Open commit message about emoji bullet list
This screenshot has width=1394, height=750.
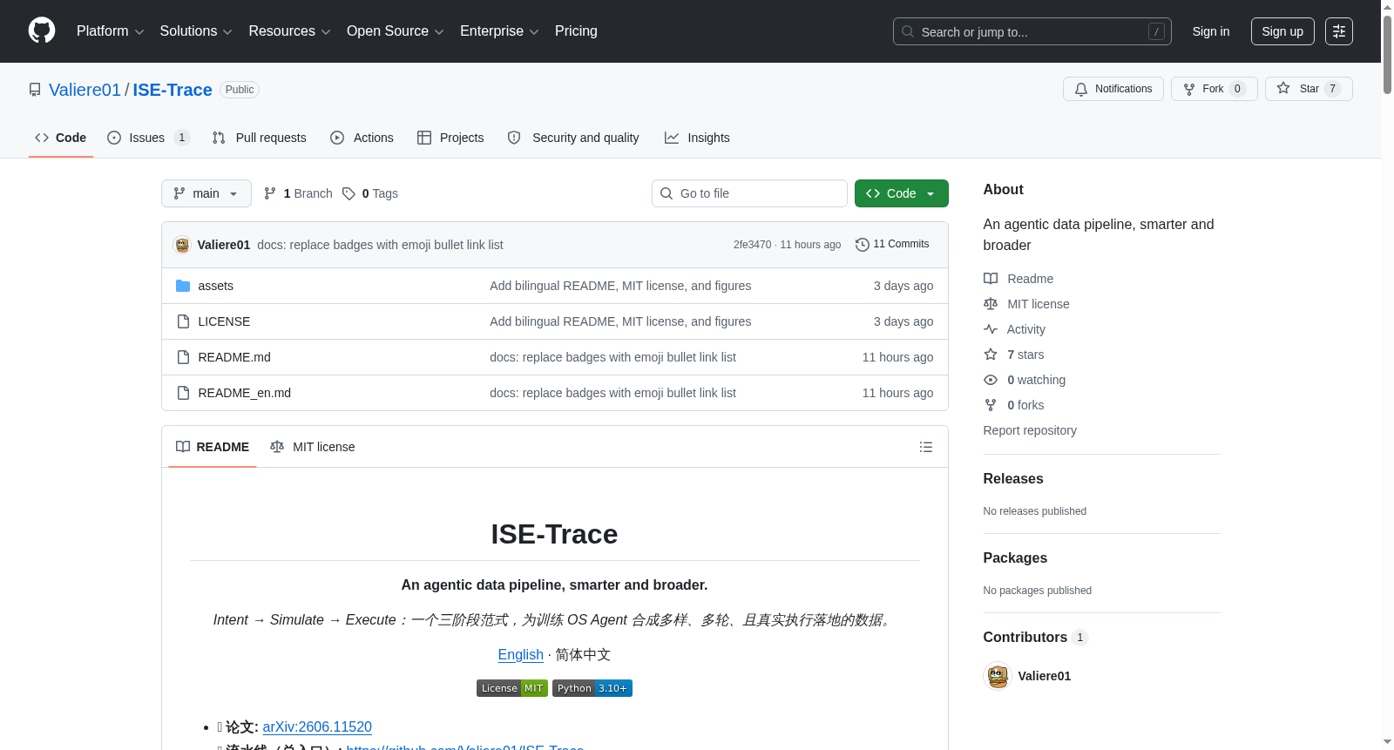[x=380, y=245]
